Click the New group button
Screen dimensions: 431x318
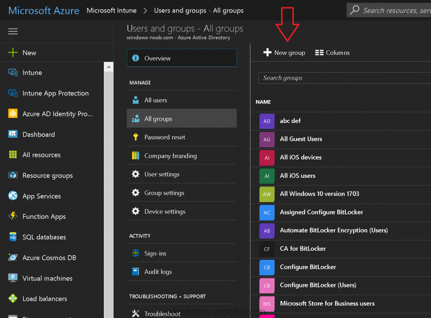tap(284, 53)
